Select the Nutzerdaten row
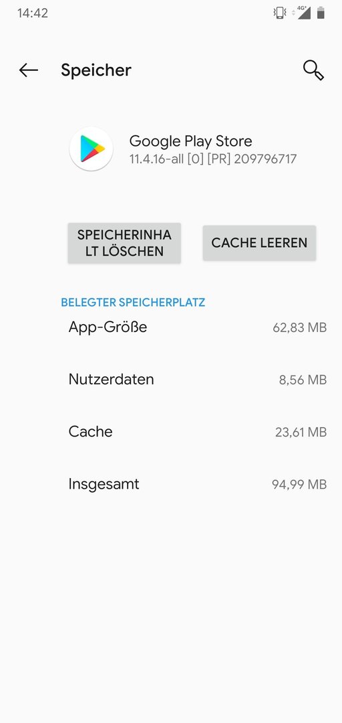Viewport: 342px width, 723px height. tap(198, 380)
